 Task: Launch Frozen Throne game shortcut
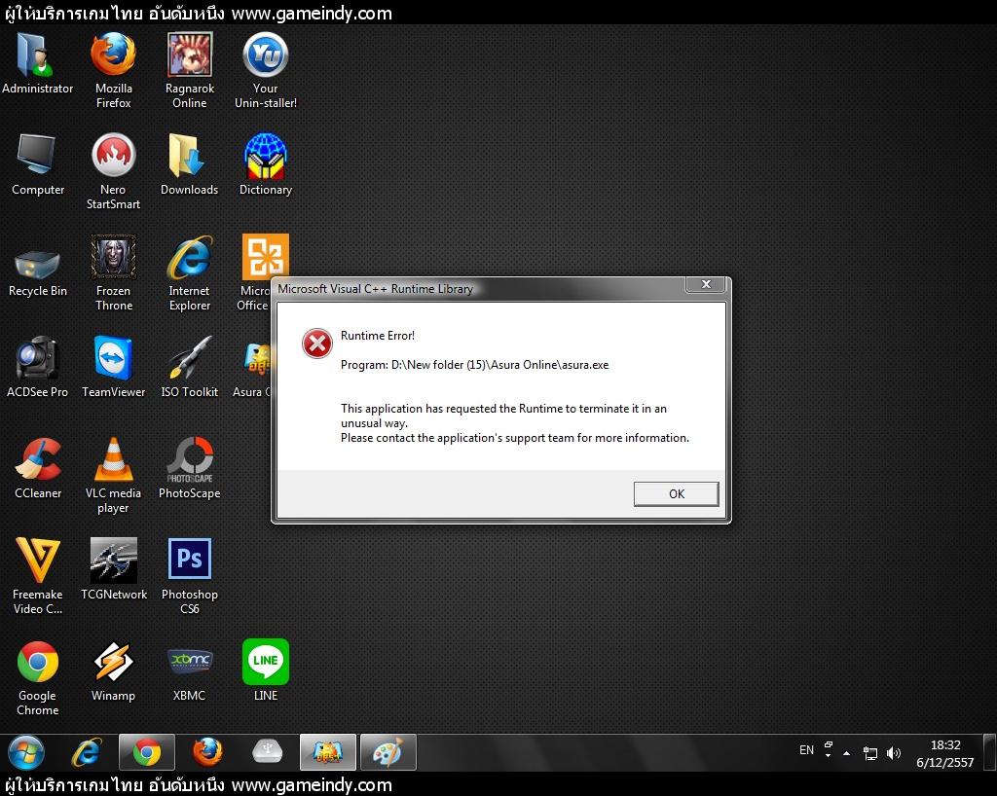click(x=113, y=273)
